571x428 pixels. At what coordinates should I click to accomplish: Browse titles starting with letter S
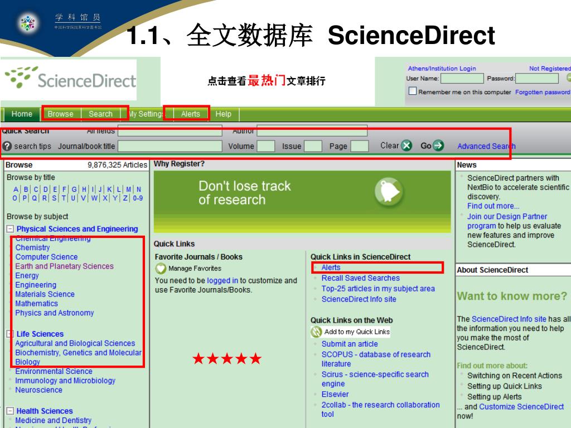pyautogui.click(x=54, y=198)
